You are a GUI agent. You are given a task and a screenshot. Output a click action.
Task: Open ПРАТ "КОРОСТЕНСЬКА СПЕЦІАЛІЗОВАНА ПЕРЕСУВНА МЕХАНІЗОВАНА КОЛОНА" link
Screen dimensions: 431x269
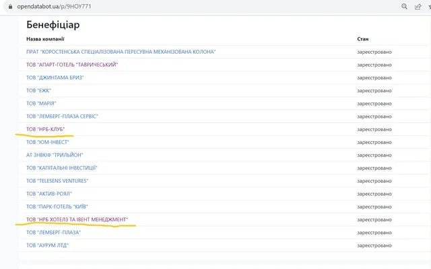click(x=121, y=52)
